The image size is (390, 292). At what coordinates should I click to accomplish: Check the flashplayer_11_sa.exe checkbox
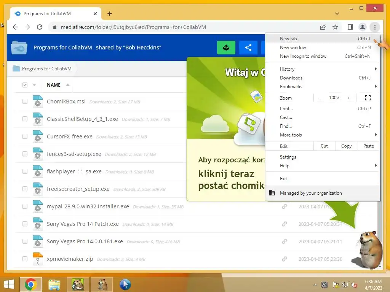pos(25,171)
